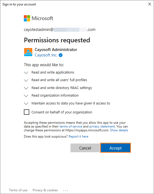
Task: Click the Cancel button
Action: [x=85, y=148]
